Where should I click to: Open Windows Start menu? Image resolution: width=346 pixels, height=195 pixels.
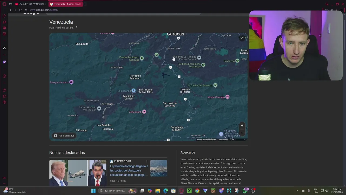(x=93, y=191)
